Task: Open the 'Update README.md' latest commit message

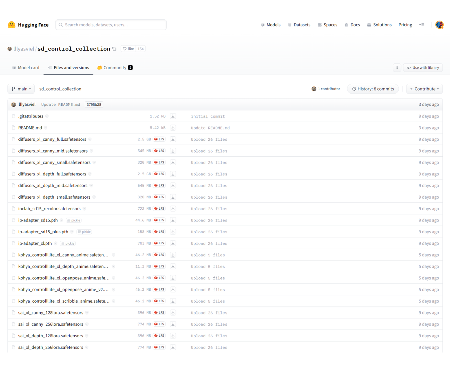Action: pyautogui.click(x=61, y=105)
